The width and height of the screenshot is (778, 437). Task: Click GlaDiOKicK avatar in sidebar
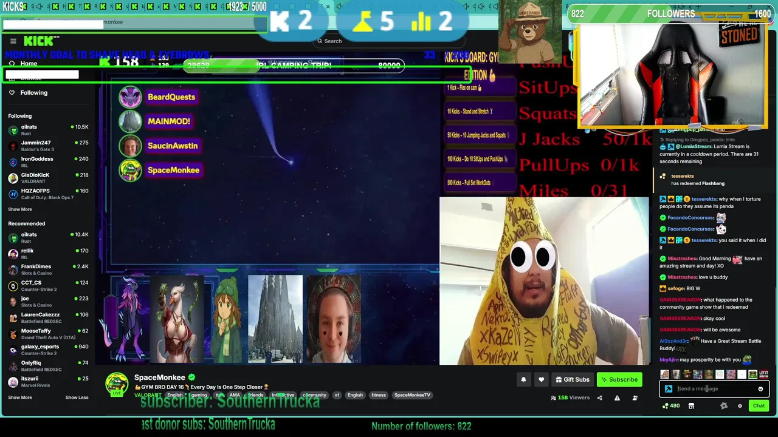coord(13,178)
